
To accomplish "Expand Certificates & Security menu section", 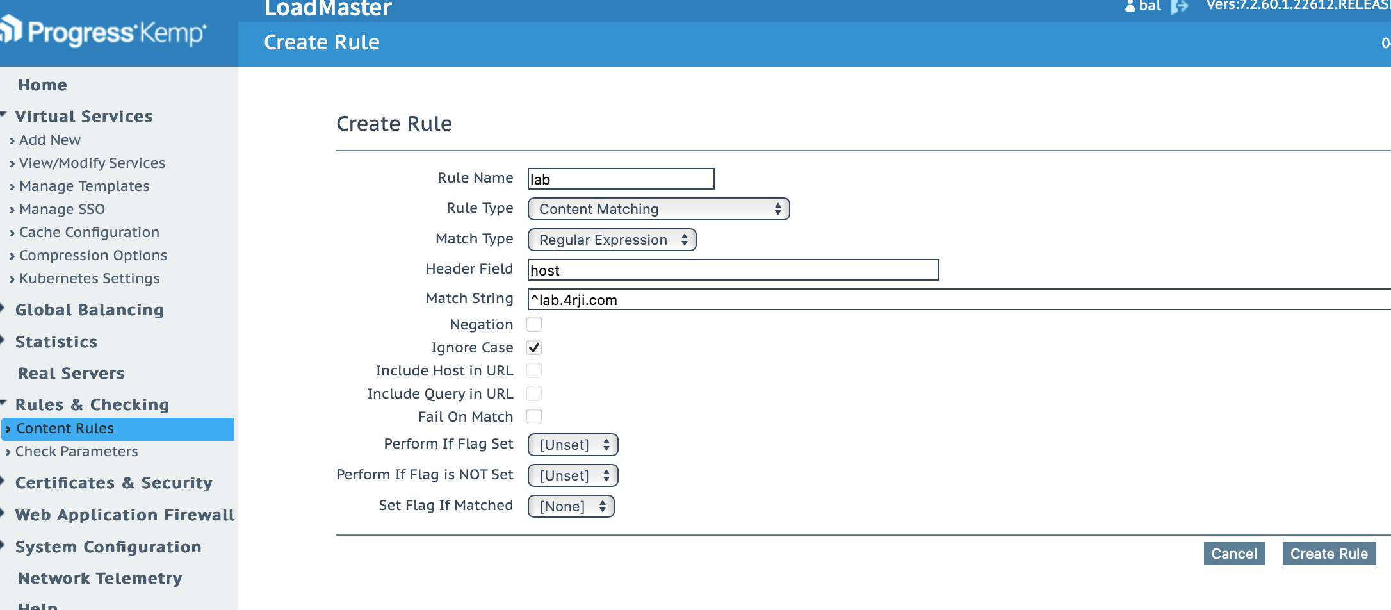I will point(113,482).
